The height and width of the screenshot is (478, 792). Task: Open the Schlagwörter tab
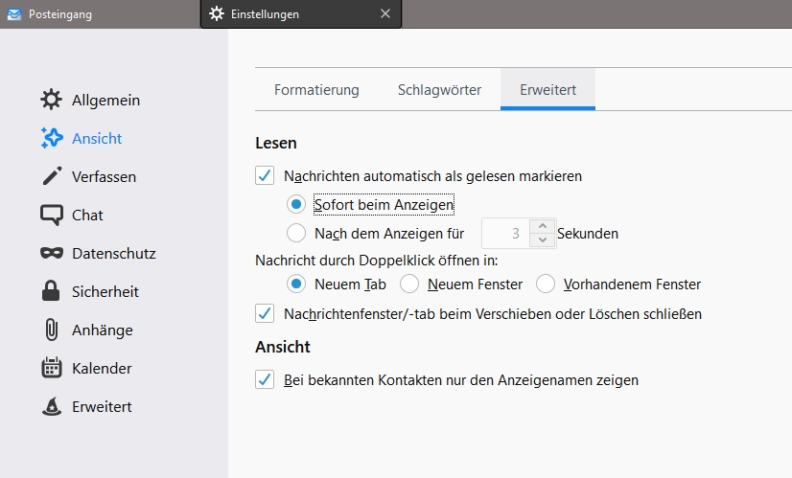pyautogui.click(x=439, y=90)
